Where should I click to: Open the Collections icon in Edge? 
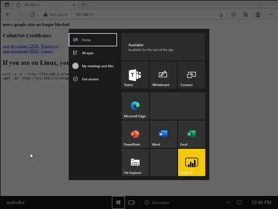(x=245, y=14)
